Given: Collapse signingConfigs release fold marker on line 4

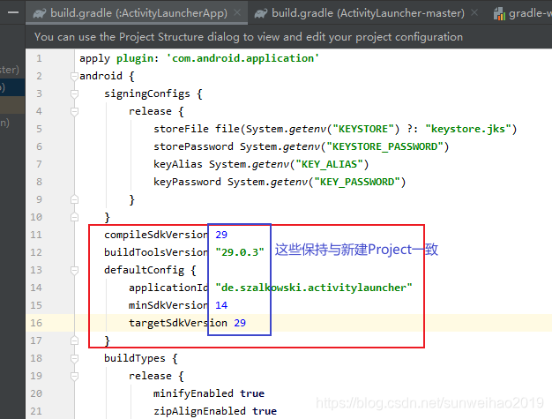Looking at the screenshot, I should click(74, 112).
